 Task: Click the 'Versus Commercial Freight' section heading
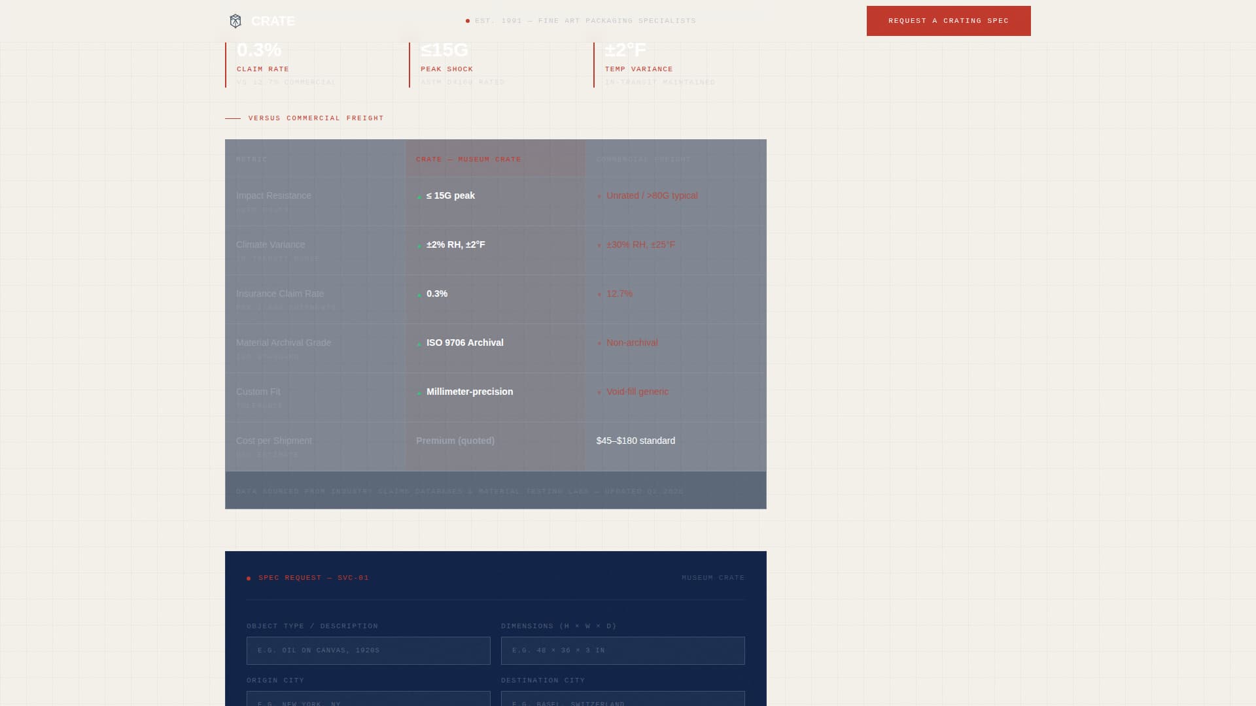tap(316, 118)
